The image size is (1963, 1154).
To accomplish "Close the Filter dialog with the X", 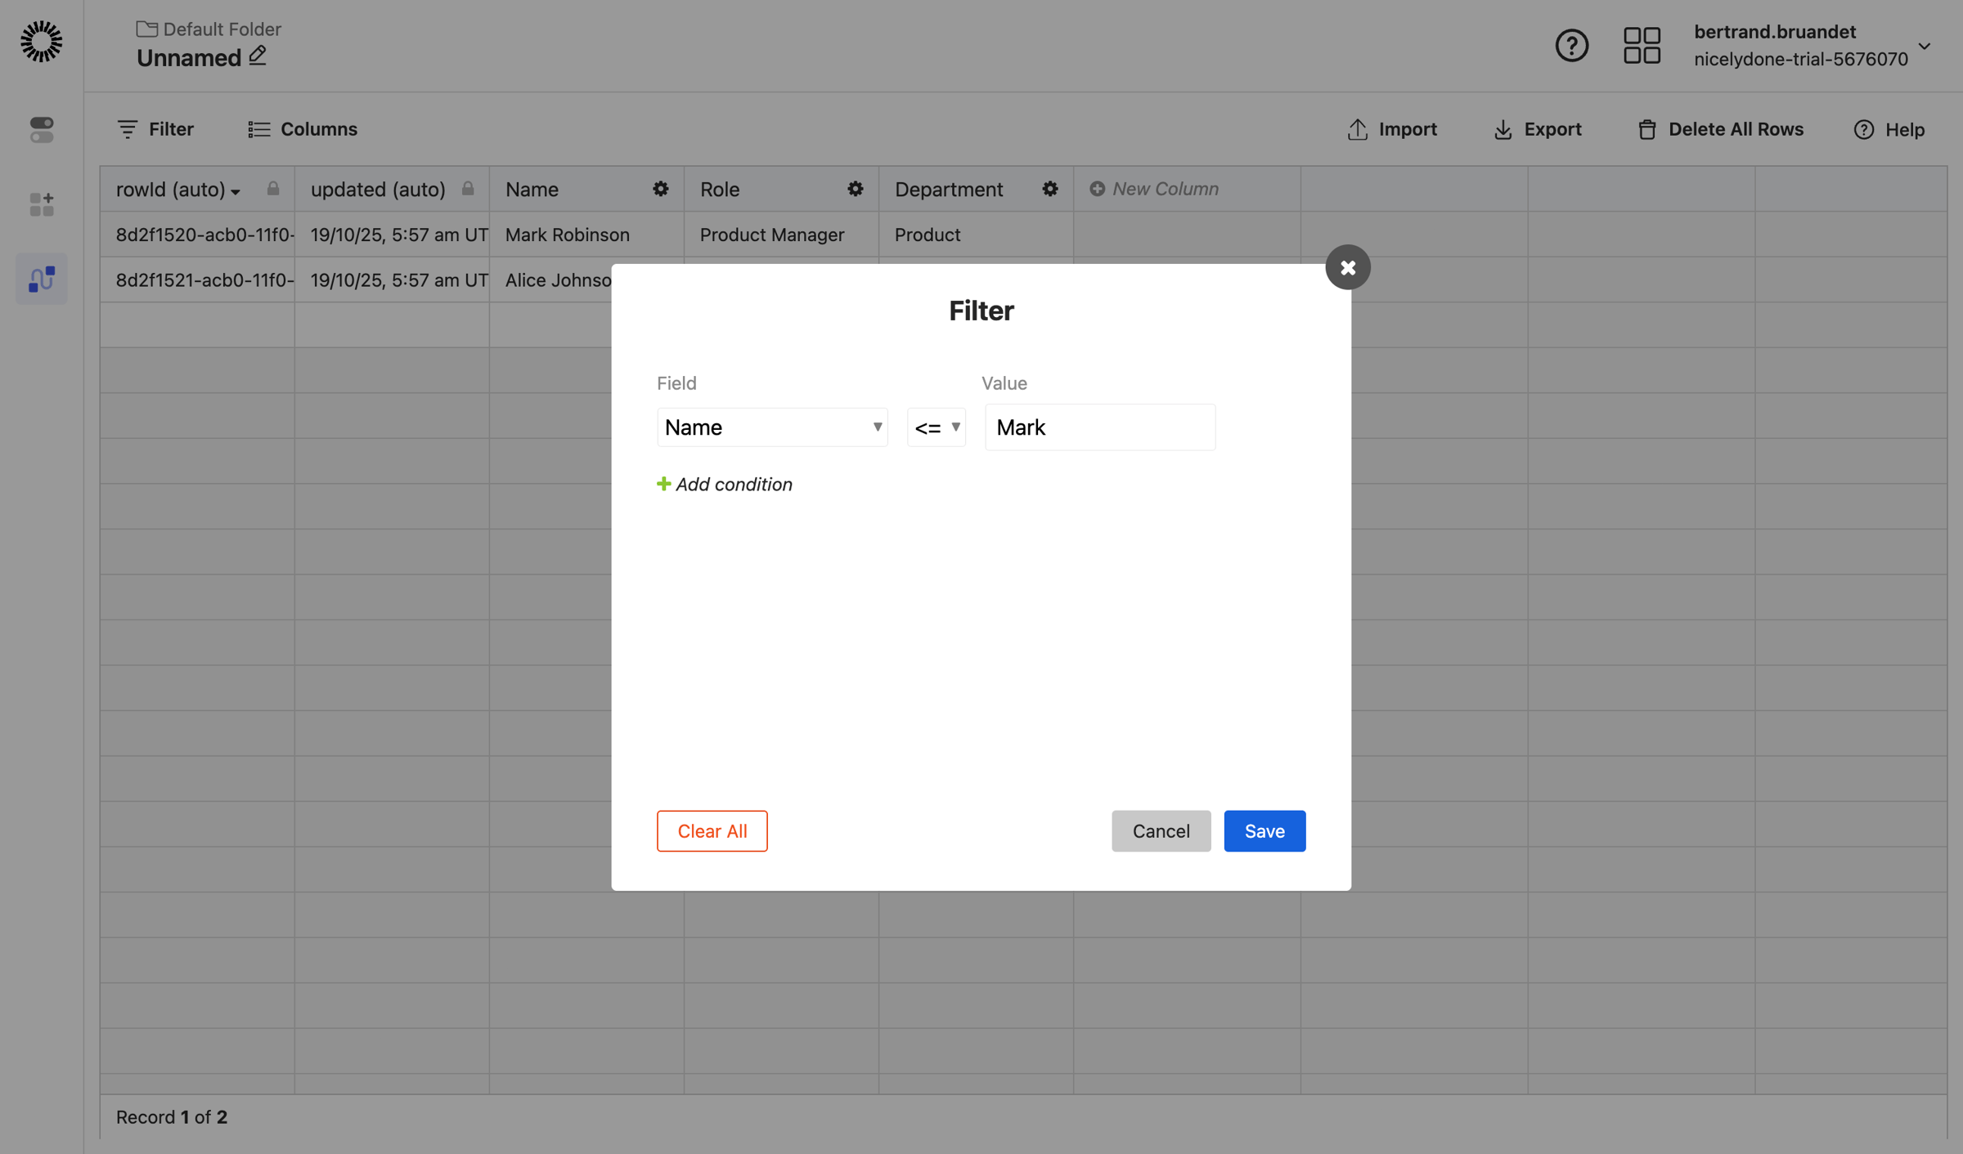I will (x=1347, y=267).
